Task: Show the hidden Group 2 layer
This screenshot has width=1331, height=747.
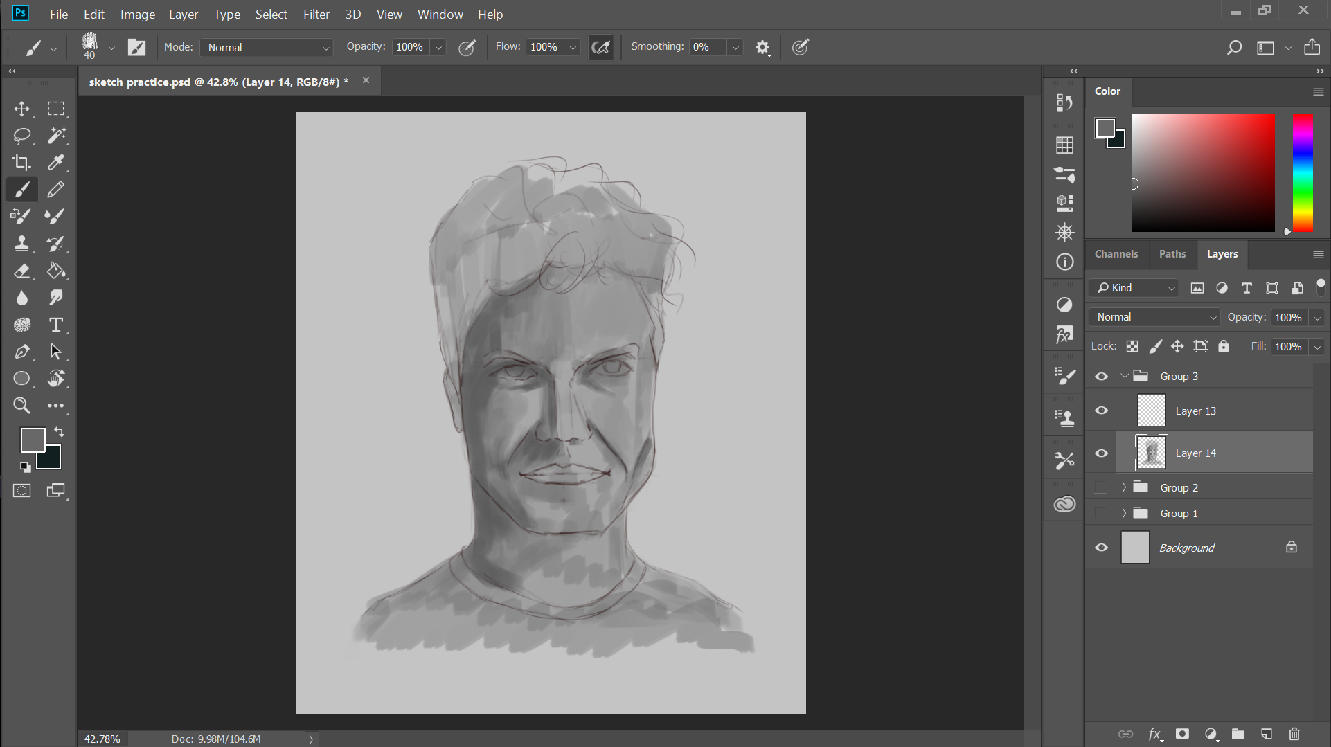Action: (x=1101, y=487)
